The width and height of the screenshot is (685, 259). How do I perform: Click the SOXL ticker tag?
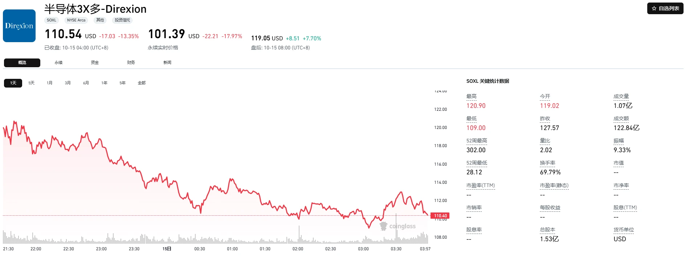click(x=52, y=20)
